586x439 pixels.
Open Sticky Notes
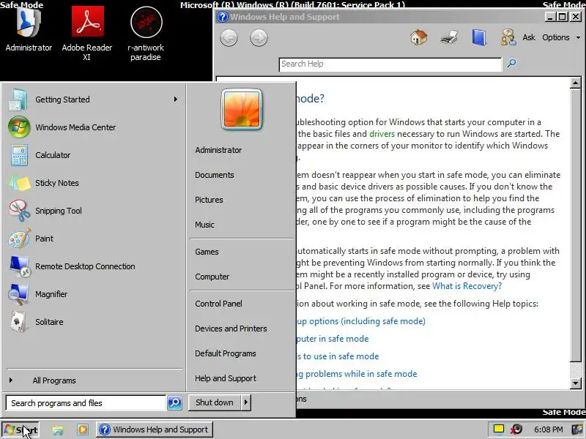click(94, 183)
